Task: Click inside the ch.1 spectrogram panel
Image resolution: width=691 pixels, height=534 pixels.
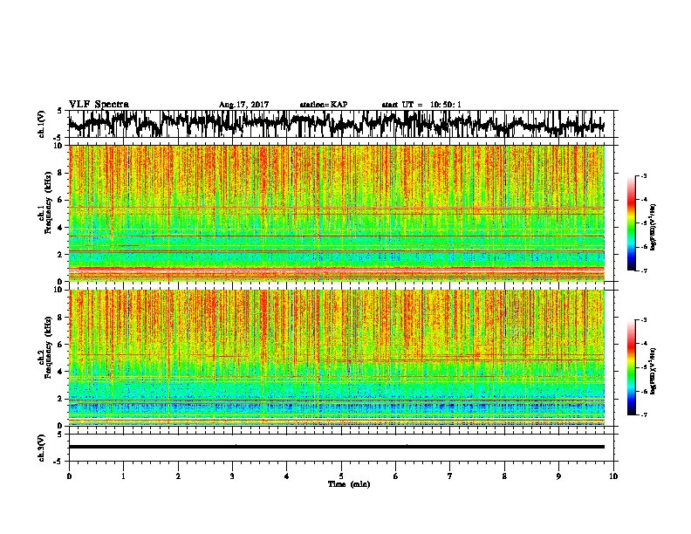Action: pos(336,213)
